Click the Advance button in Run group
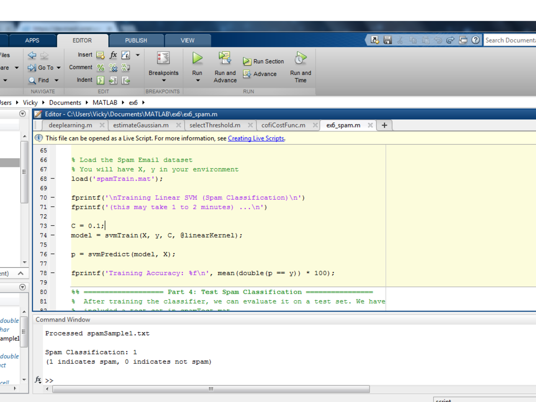Viewport: 536px width, 402px height. tap(260, 74)
